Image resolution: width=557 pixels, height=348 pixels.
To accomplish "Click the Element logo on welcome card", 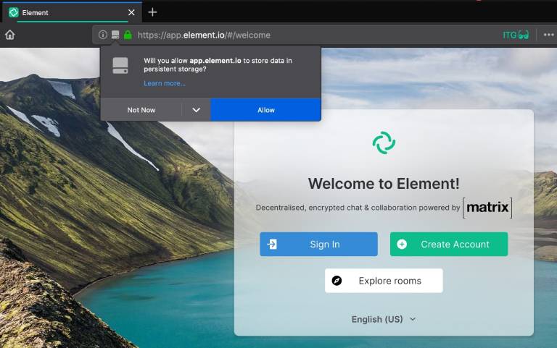I will (384, 143).
